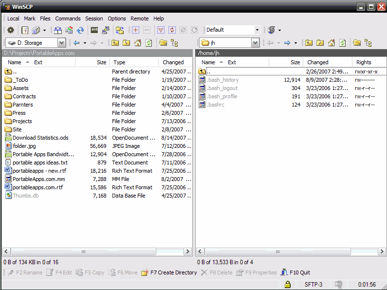Select .bash_history file in remote panel

223,80
